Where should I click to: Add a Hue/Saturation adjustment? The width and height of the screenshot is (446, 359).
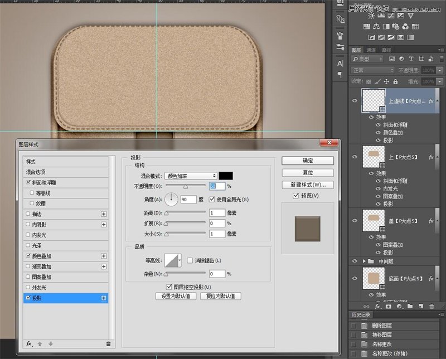coord(367,26)
